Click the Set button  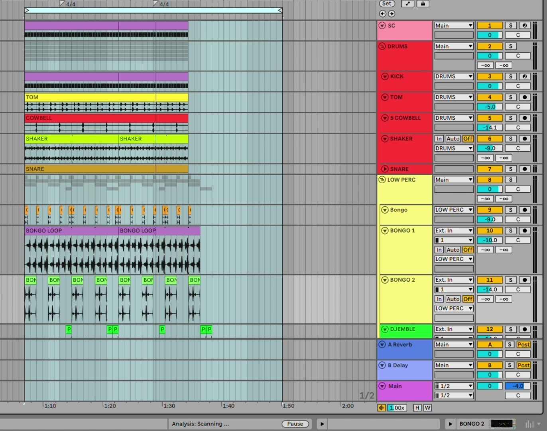point(387,4)
